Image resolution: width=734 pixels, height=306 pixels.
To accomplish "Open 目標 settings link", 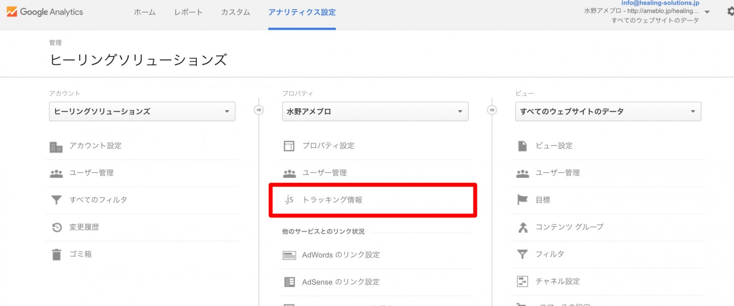I will (x=543, y=200).
